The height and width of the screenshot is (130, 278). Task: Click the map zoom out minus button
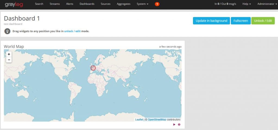[9, 60]
